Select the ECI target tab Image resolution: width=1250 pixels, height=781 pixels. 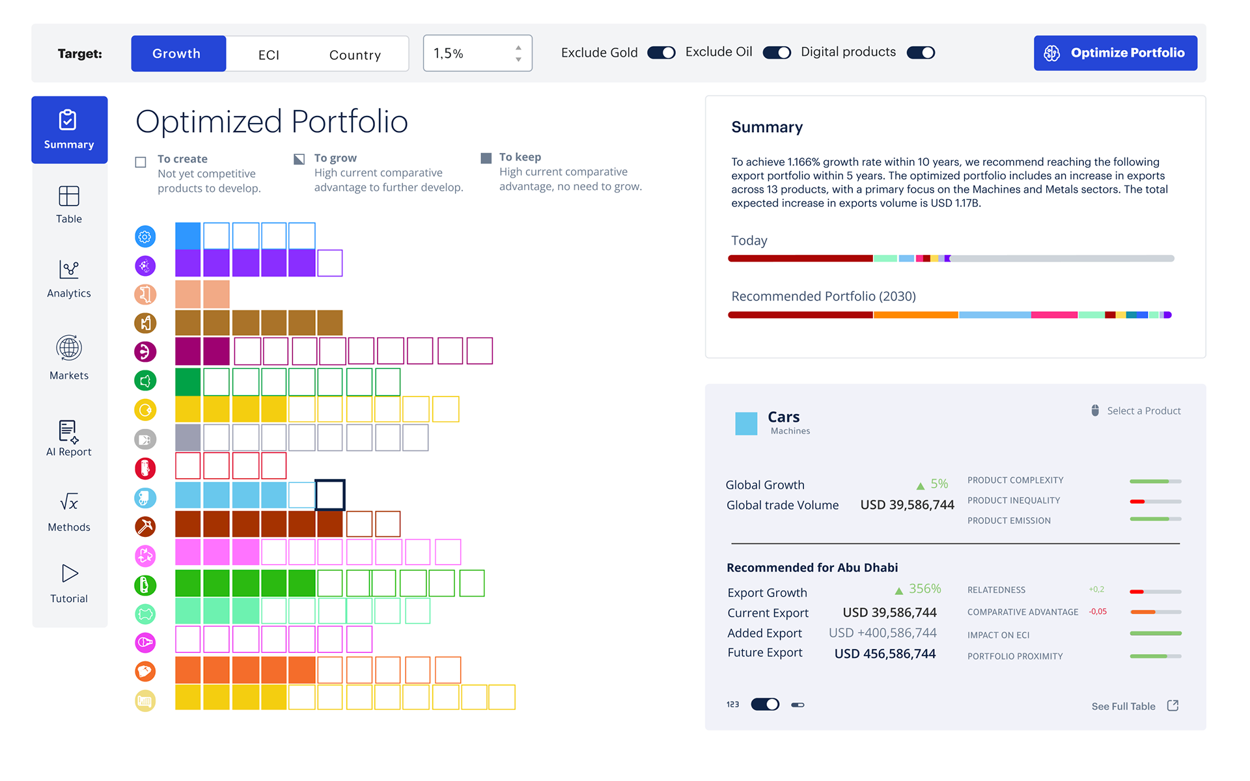[x=269, y=55]
